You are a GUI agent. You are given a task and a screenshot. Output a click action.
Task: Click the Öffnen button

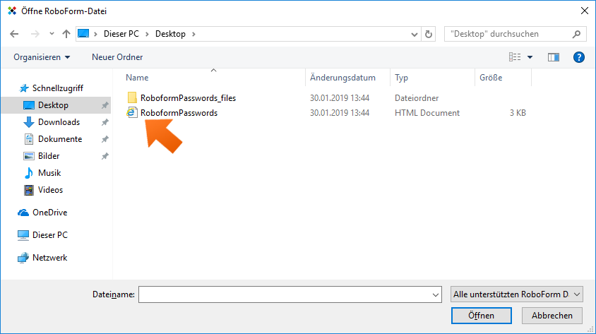coord(481,316)
